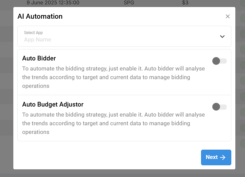The width and height of the screenshot is (245, 177).
Task: Click the Auto Budget Adjustor heading
Action: pyautogui.click(x=53, y=105)
